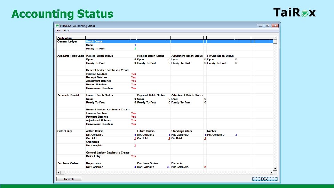Image resolution: width=334 pixels, height=188 pixels.
Task: Click the vertical scrollbar up arrow
Action: [275, 38]
